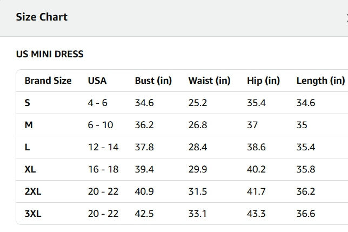Click the Length (in) column header
Viewport: 348px width, 232px height.
pyautogui.click(x=320, y=81)
